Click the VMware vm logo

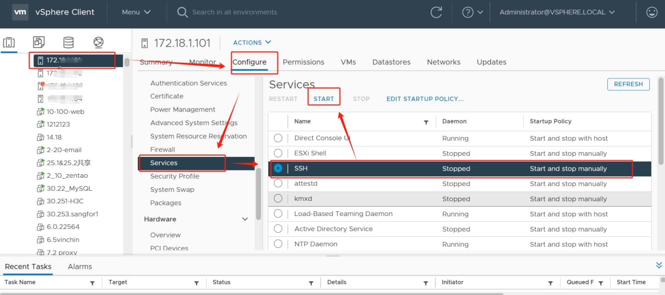pyautogui.click(x=19, y=12)
